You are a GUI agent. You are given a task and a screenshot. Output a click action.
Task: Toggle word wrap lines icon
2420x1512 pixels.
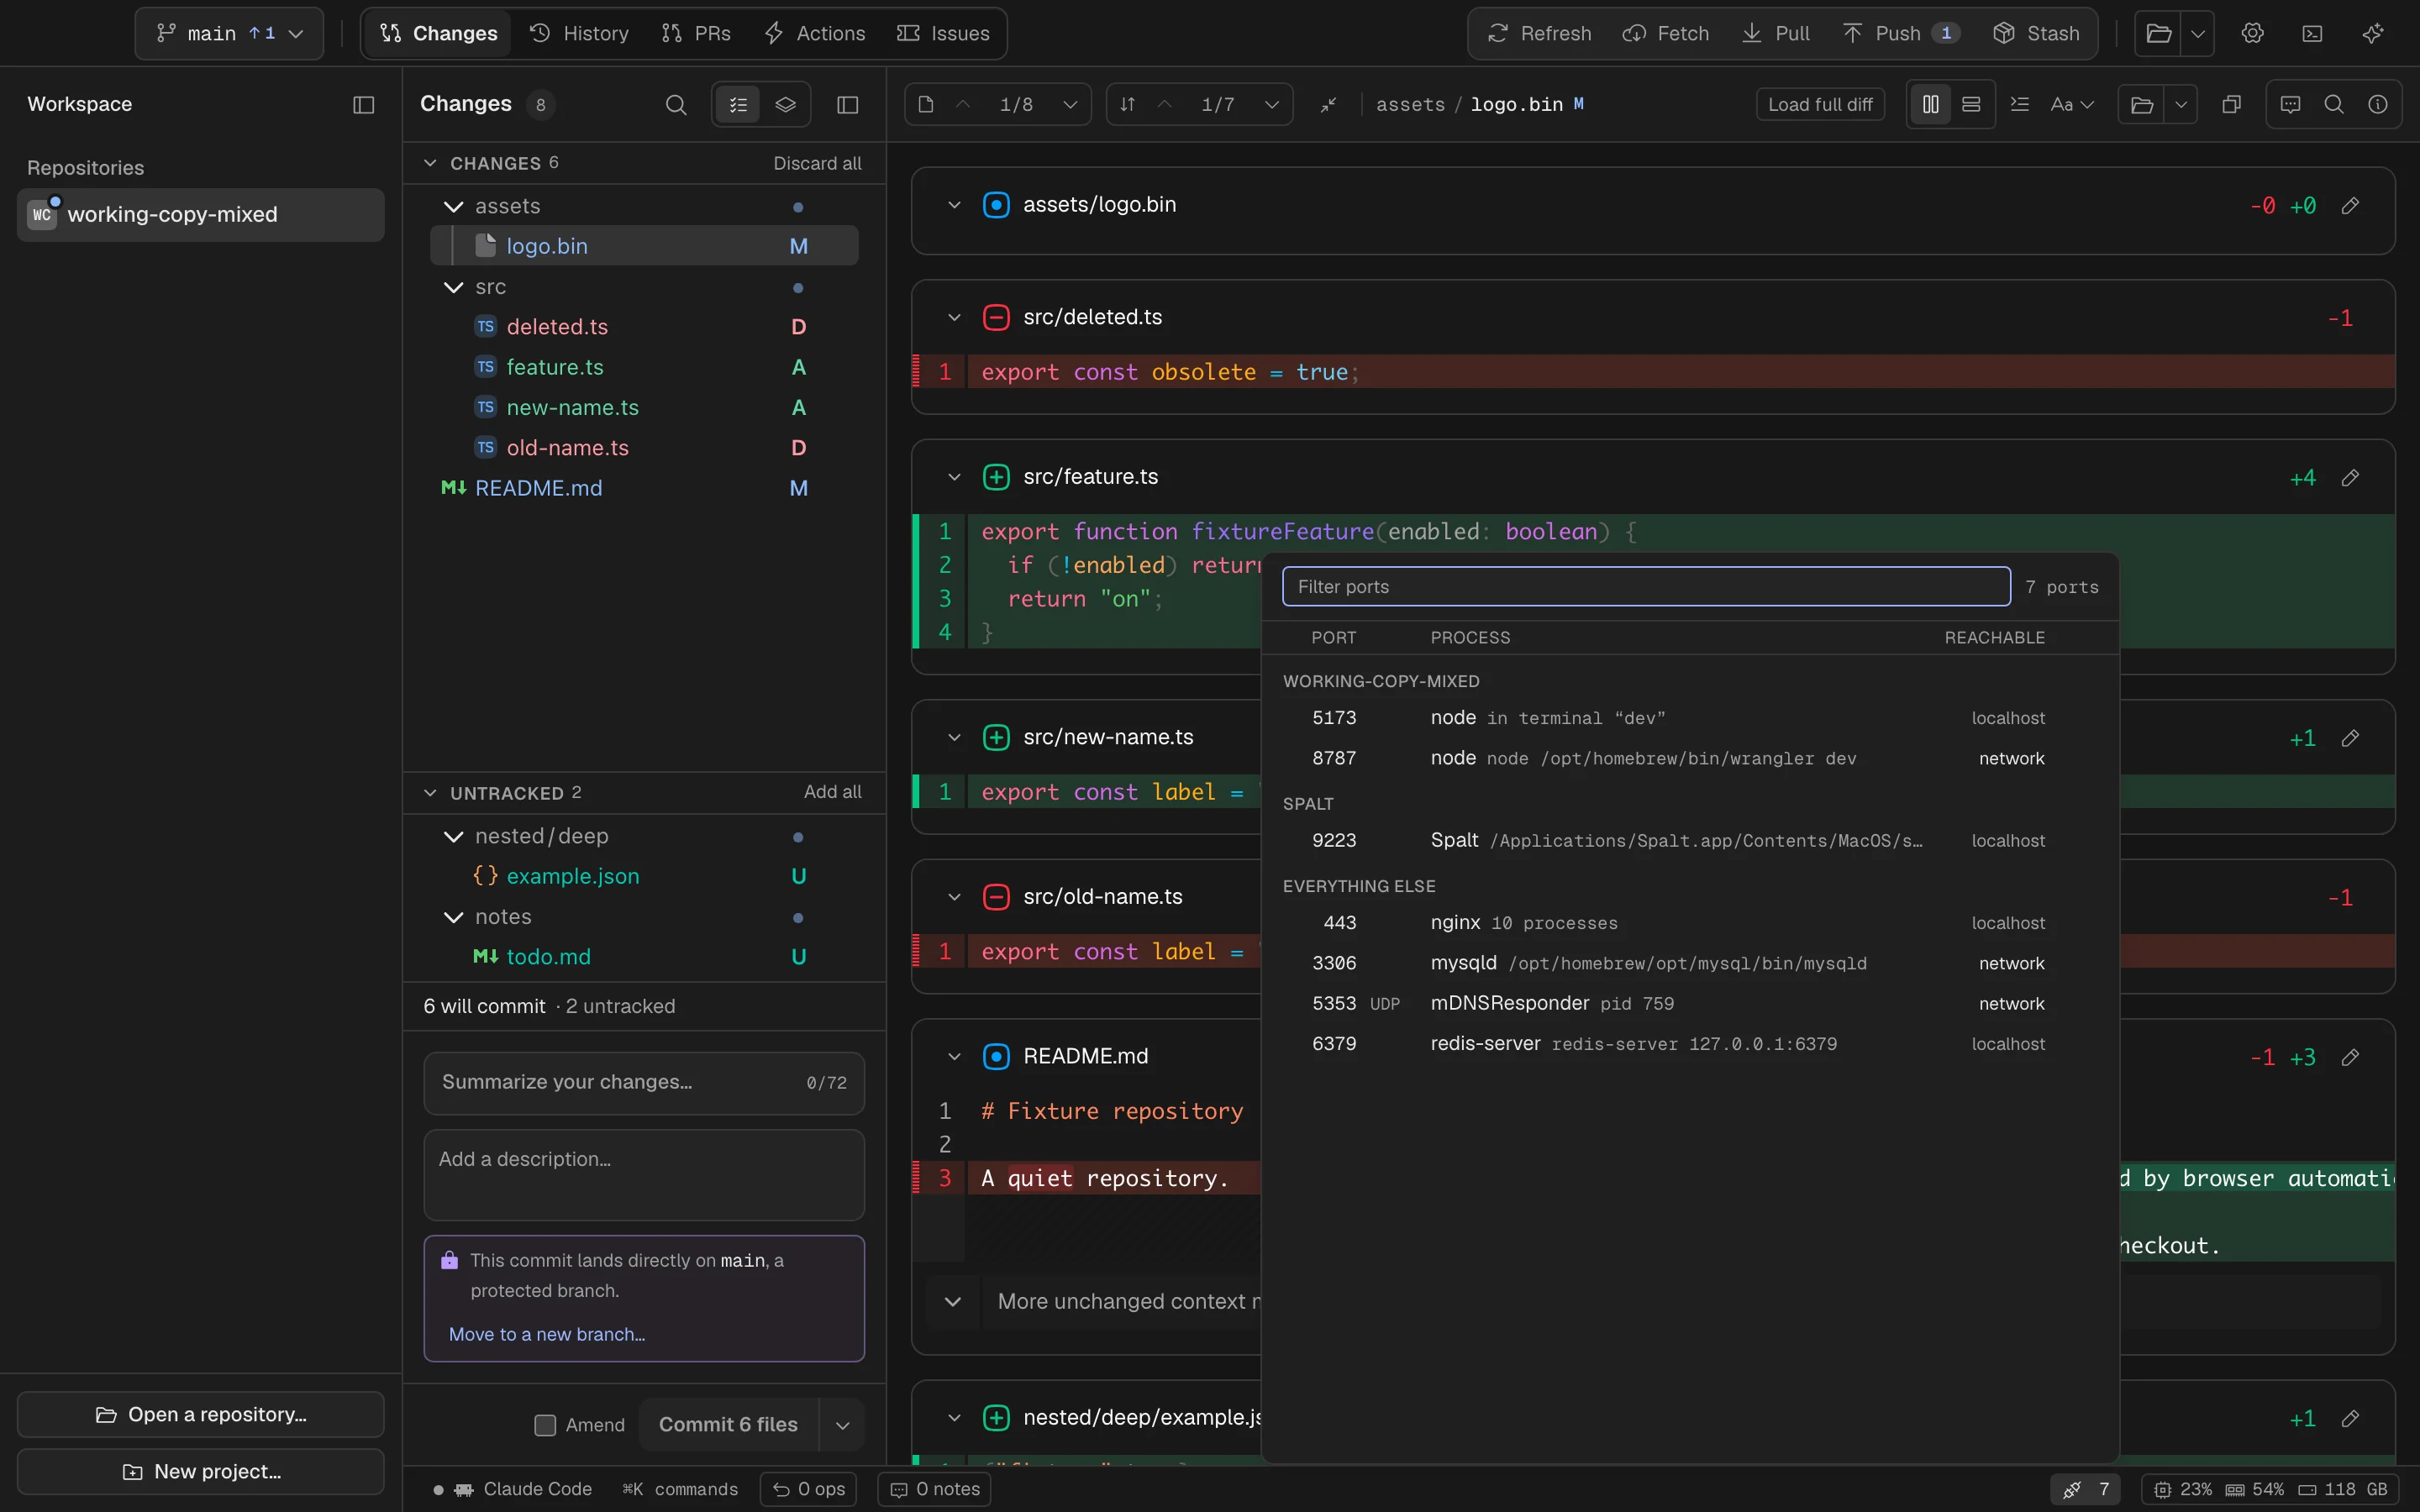pos(2020,104)
